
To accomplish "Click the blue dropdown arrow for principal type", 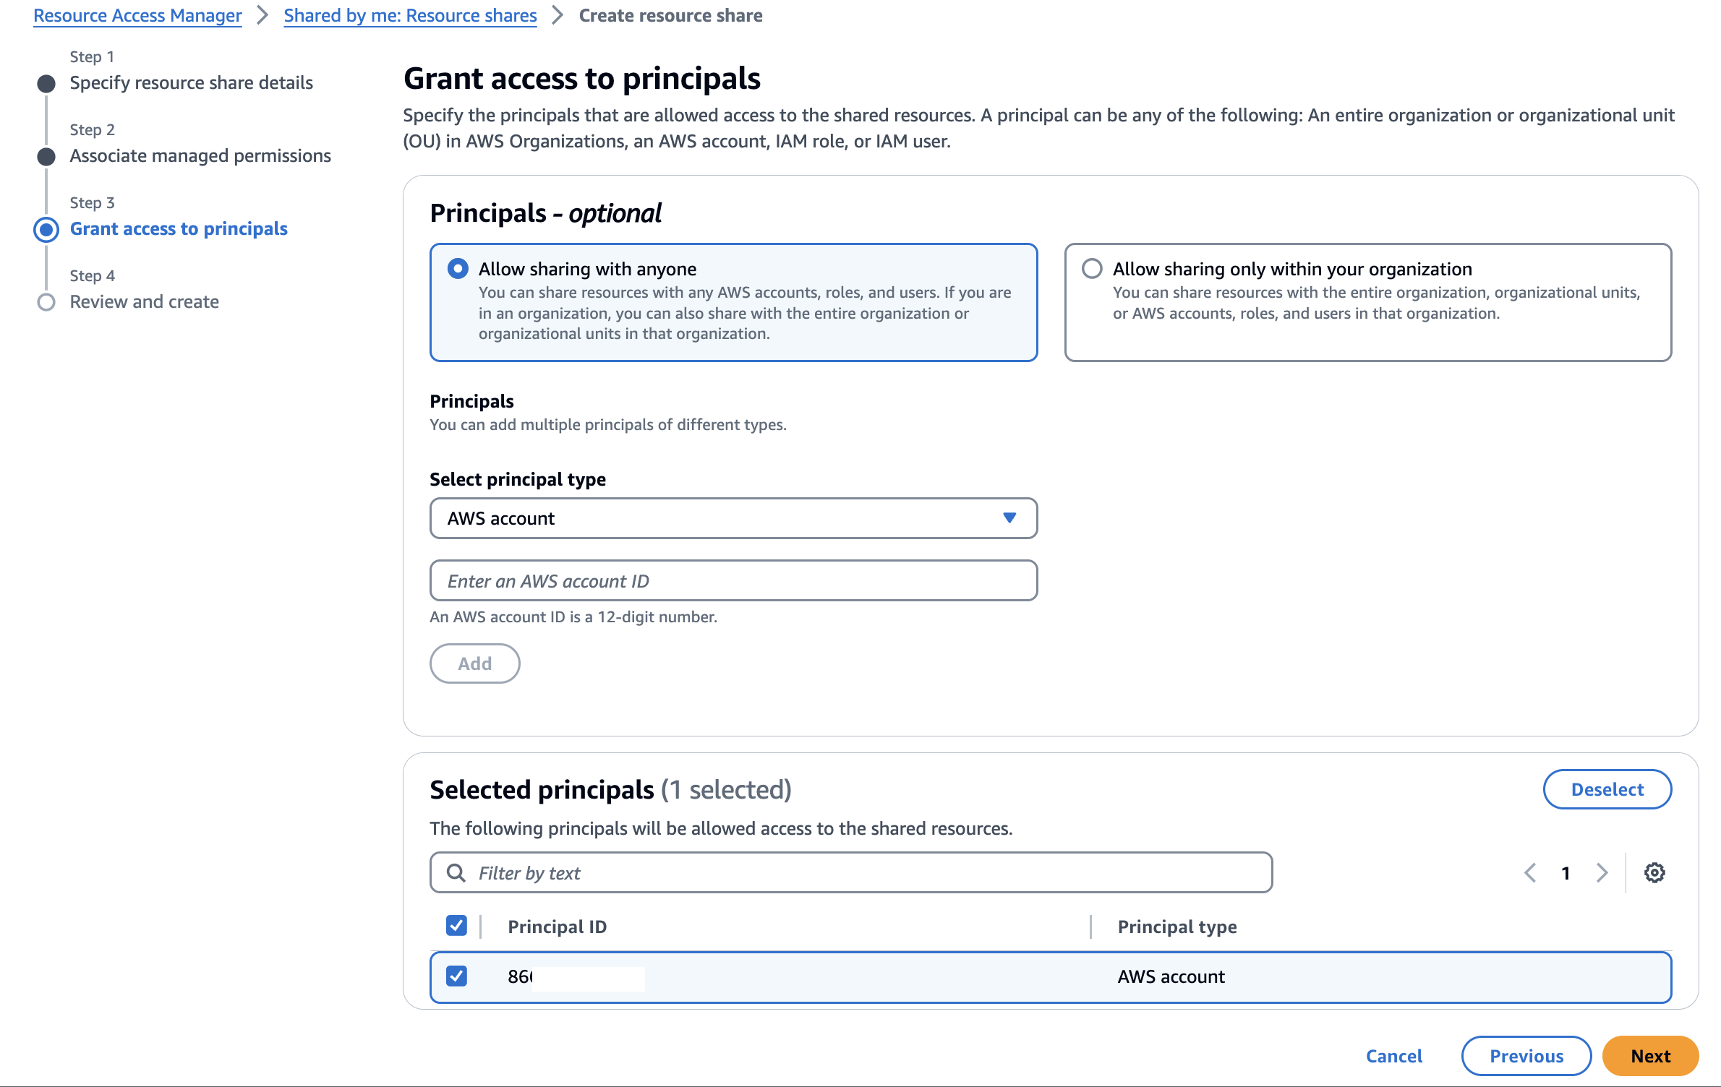I will 1009,518.
